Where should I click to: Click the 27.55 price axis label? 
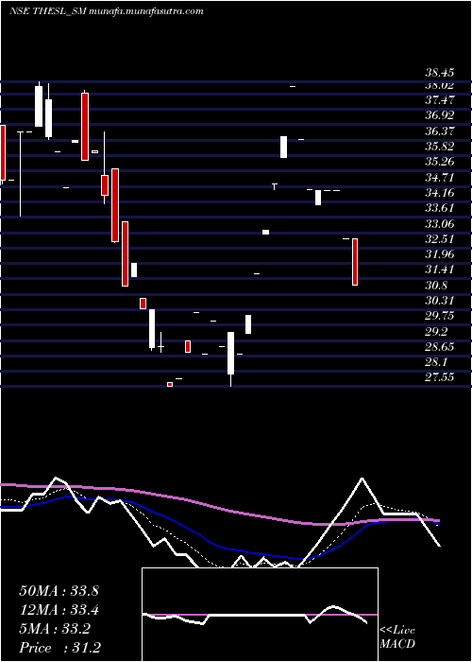[x=440, y=377]
